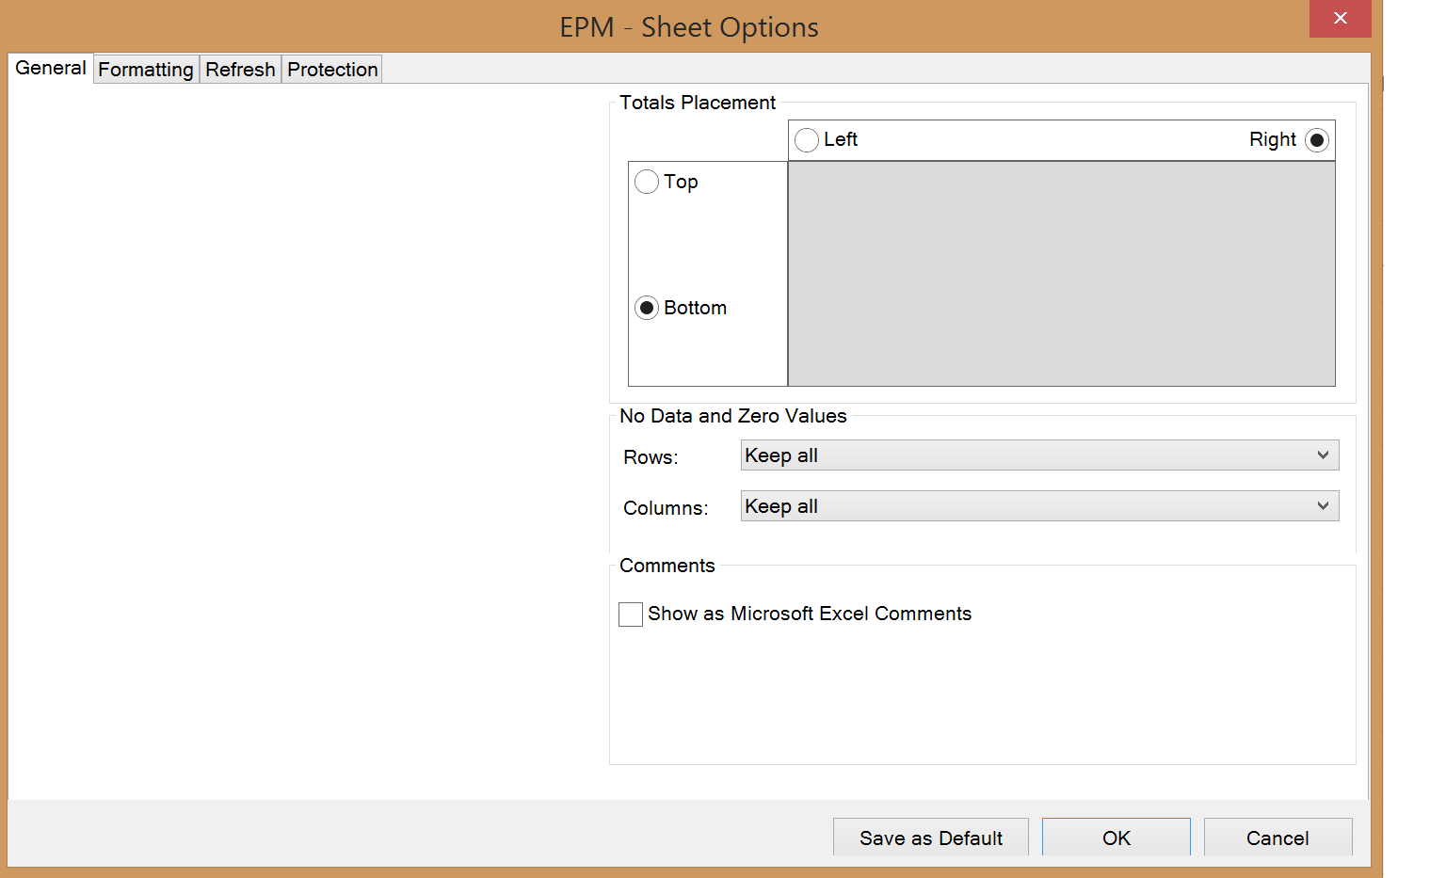Click the 'Columns:' label
This screenshot has height=878, width=1446.
coord(666,508)
